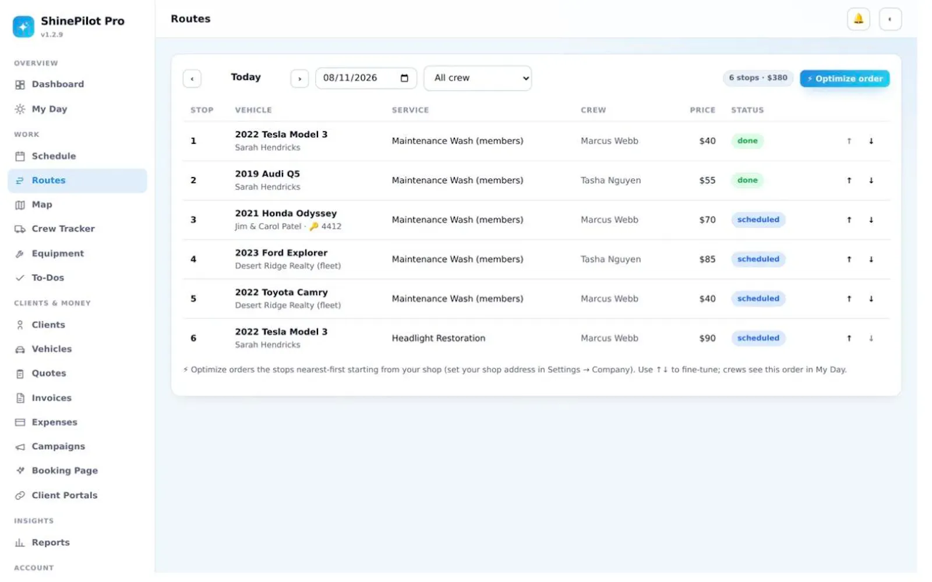Click the VEHICLE column header
Image resolution: width=932 pixels, height=582 pixels.
coord(253,110)
